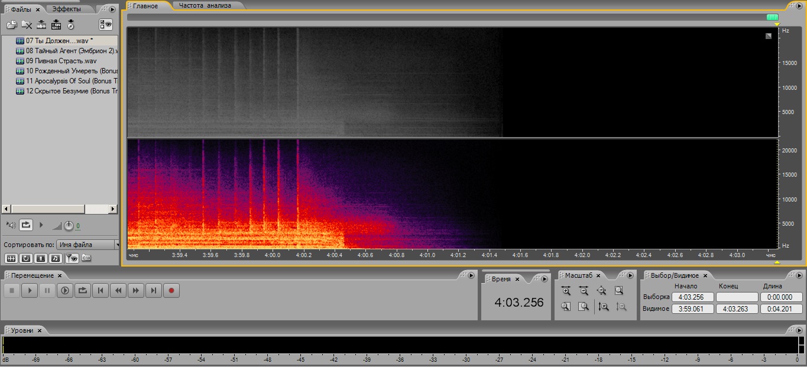807x367 pixels.
Task: Click the red Record button
Action: (x=171, y=290)
